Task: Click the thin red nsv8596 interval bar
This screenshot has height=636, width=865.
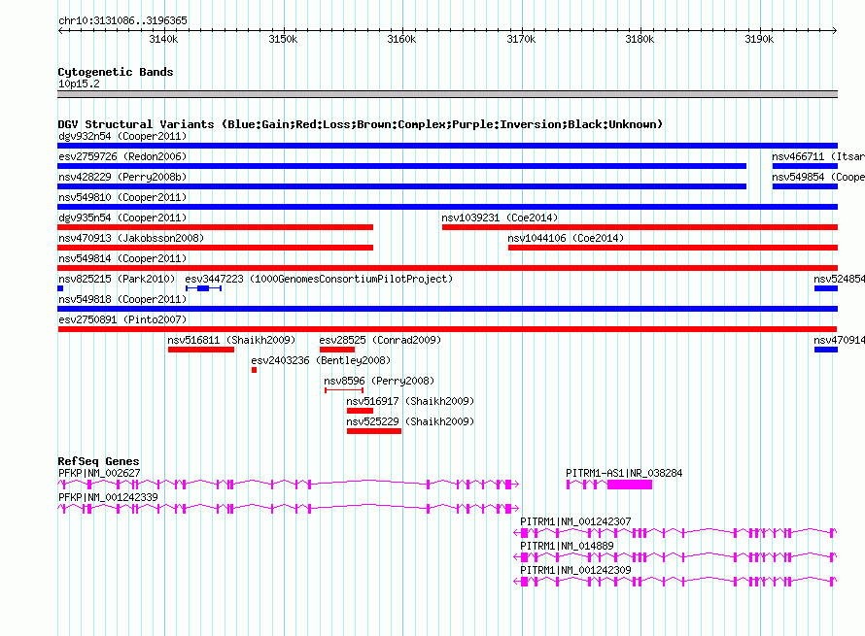Action: [x=344, y=390]
